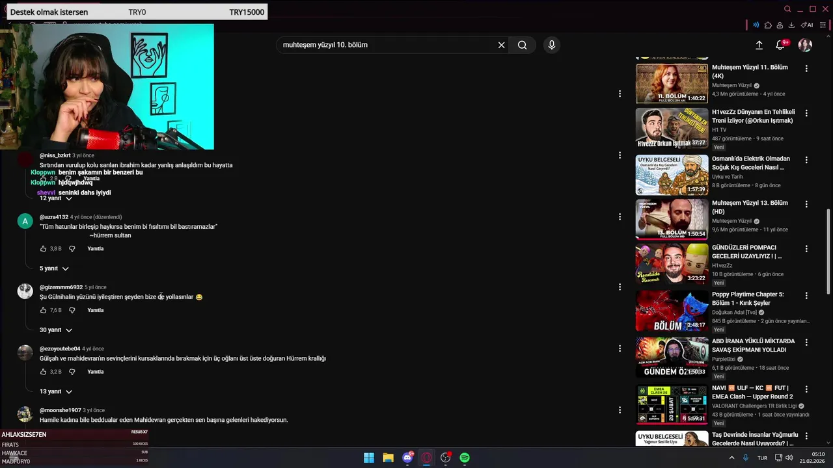Open three-dot menu for NAVI ULF KC FUT video
Screen dimensions: 833x468
tap(806, 389)
